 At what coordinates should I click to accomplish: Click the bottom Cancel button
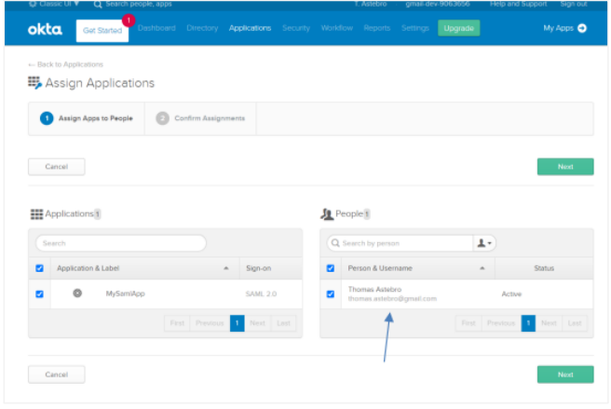pos(57,374)
